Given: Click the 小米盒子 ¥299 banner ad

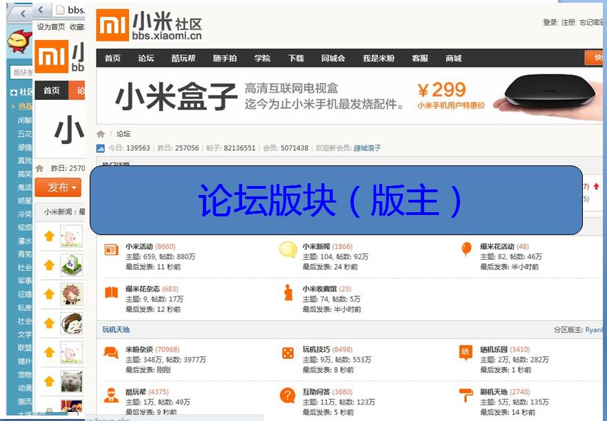Looking at the screenshot, I should (350, 96).
